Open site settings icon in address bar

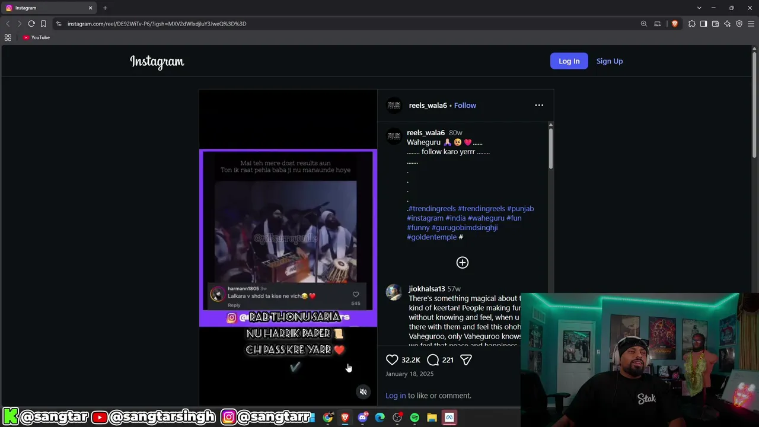coord(58,24)
